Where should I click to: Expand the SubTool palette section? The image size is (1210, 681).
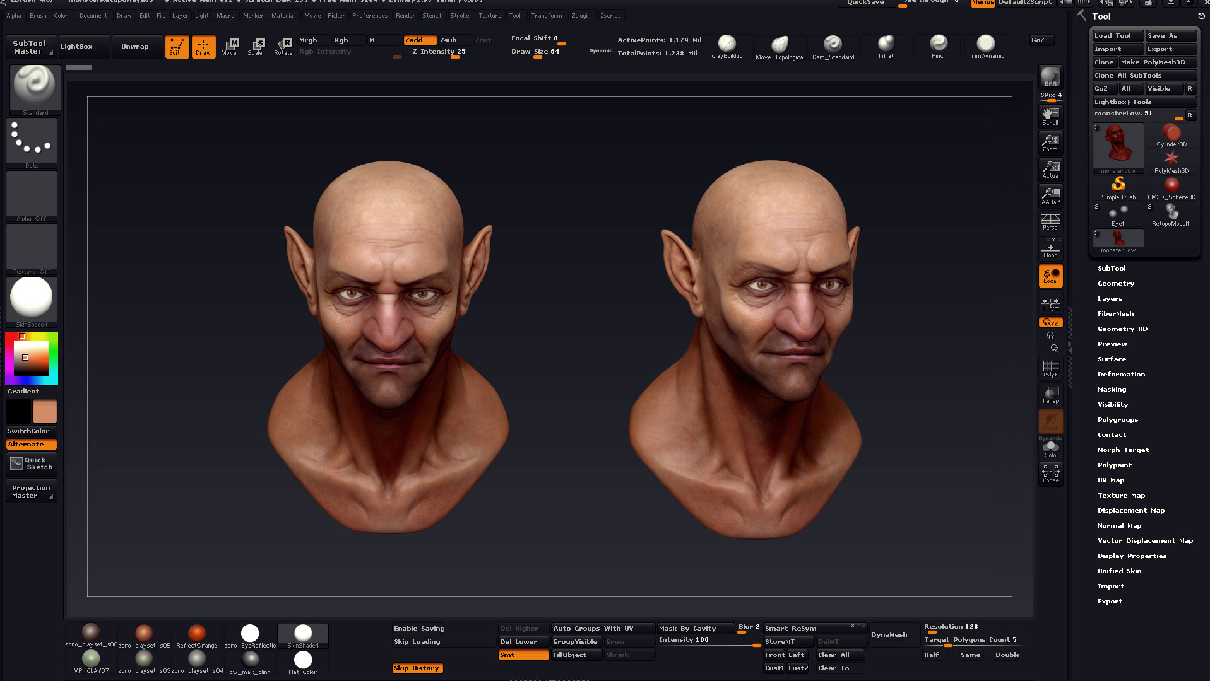tap(1112, 269)
